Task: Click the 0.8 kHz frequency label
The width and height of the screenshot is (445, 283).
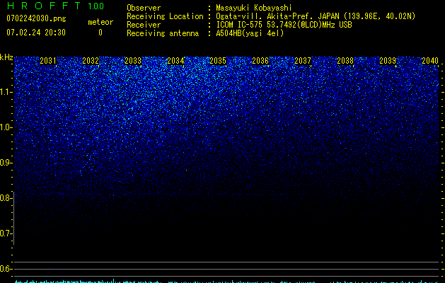Action: (6, 198)
